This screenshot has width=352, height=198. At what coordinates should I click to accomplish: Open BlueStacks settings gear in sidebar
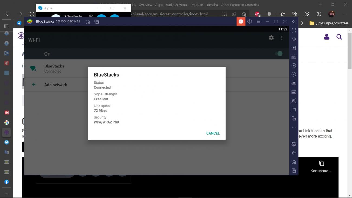click(294, 144)
